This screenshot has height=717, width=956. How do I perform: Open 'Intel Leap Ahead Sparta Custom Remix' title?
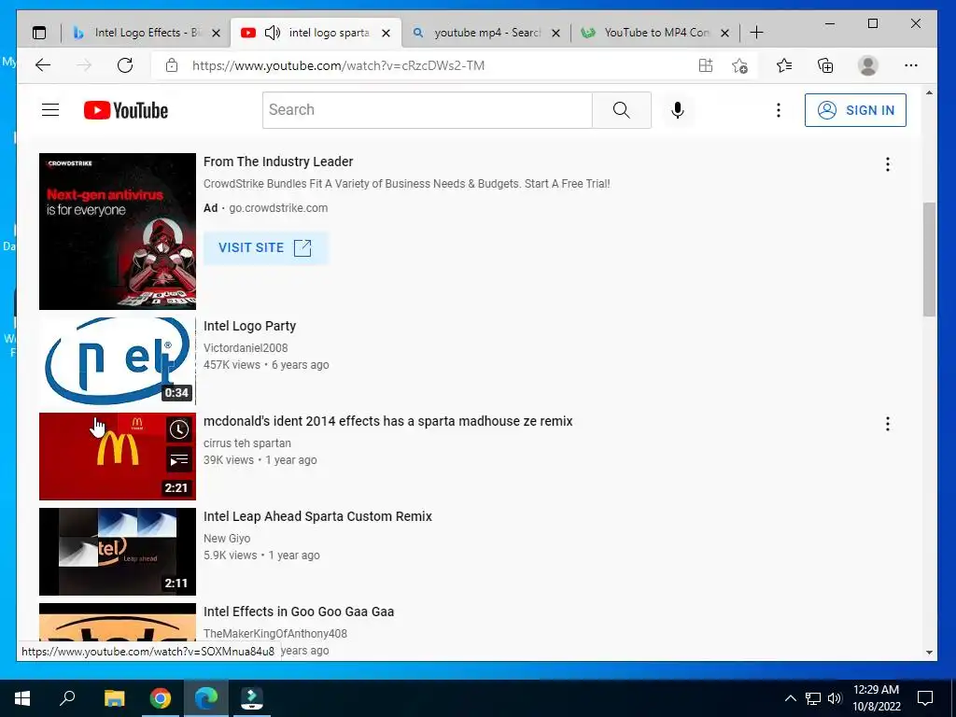317,516
